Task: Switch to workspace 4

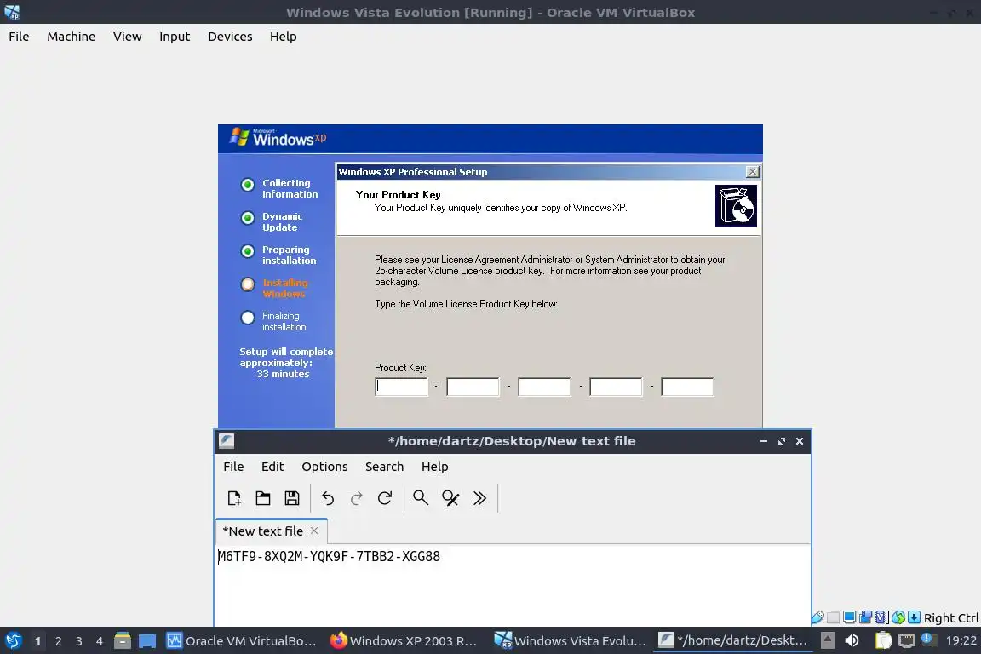Action: coord(100,641)
